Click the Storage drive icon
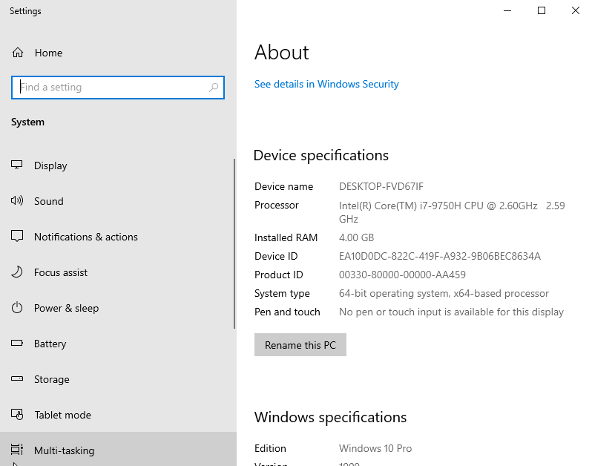 click(17, 378)
